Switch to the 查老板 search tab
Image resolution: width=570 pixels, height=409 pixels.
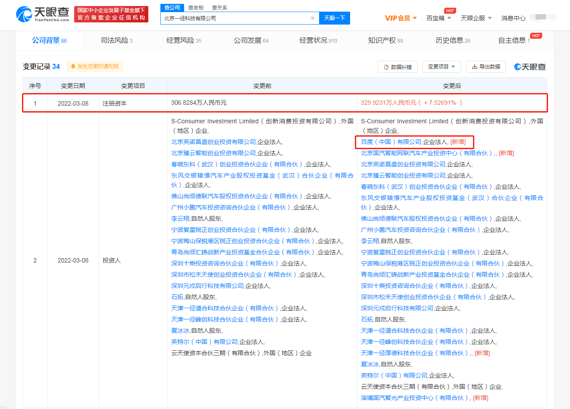pyautogui.click(x=196, y=8)
